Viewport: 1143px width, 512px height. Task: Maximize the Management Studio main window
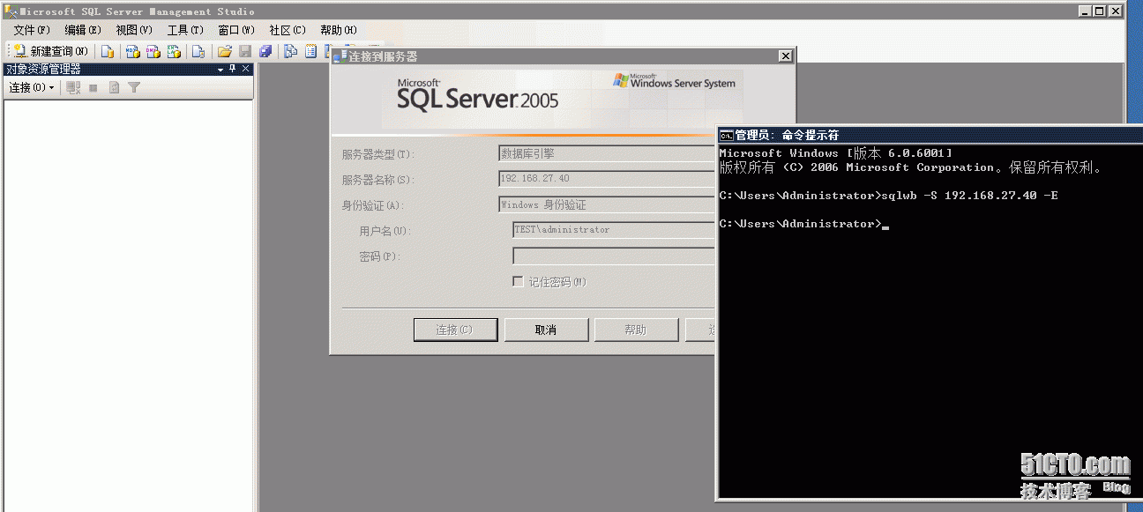click(1098, 11)
